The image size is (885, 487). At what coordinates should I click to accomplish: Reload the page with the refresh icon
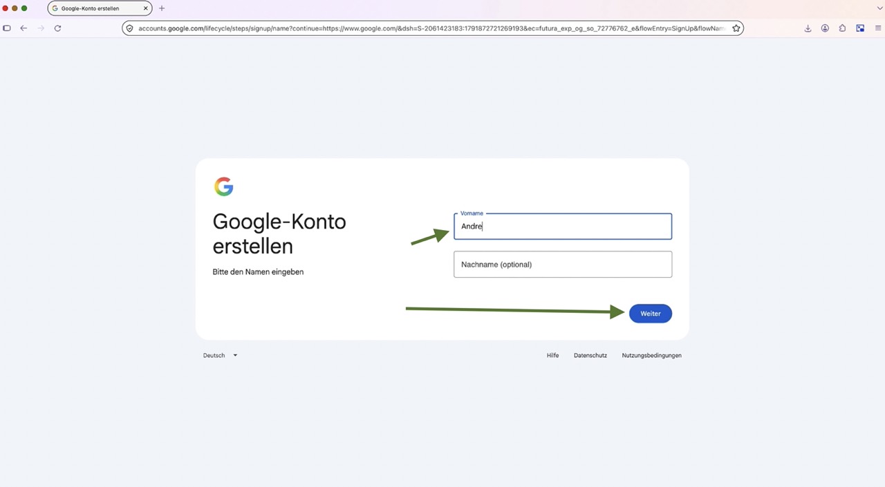(57, 28)
